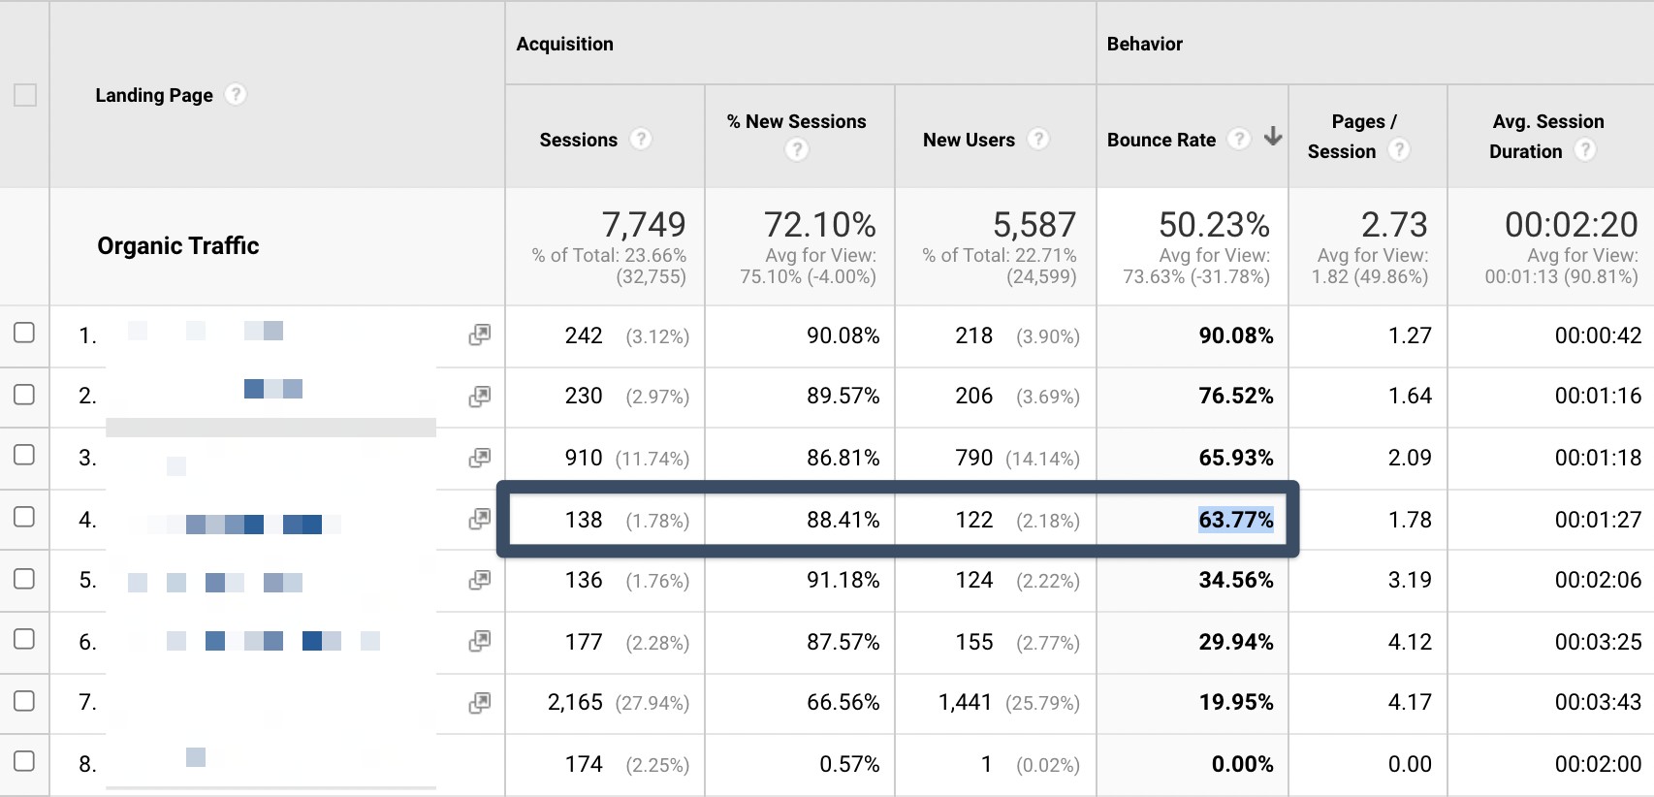Viewport: 1654px width, 797px height.
Task: Open the row 2 landing page link
Action: [x=272, y=389]
